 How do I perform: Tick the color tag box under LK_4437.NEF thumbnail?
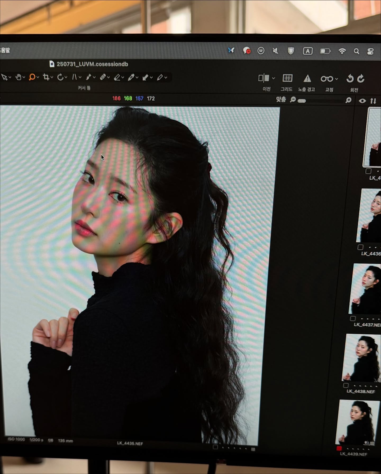click(x=352, y=318)
